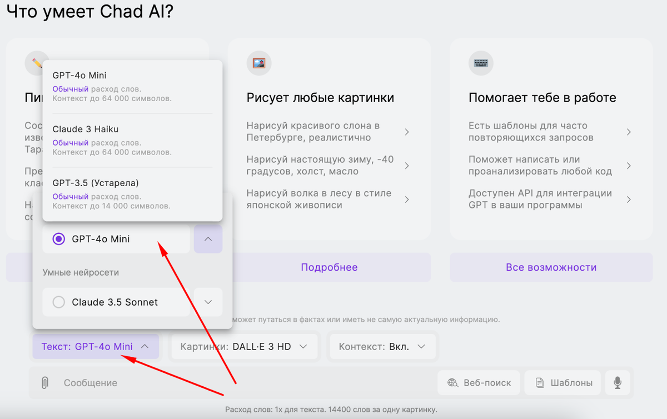Viewport: 667px width, 419px height.
Task: Open the 'Нарисуй настоящую зиму, -40 градусов' prompt
Action: pyautogui.click(x=329, y=166)
